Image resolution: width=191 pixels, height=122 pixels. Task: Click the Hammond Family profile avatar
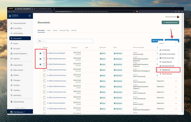178,17
